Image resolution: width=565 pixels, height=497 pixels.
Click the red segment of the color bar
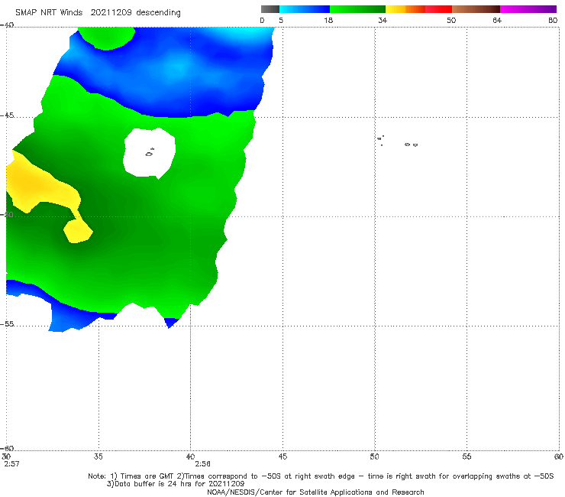pyautogui.click(x=438, y=9)
